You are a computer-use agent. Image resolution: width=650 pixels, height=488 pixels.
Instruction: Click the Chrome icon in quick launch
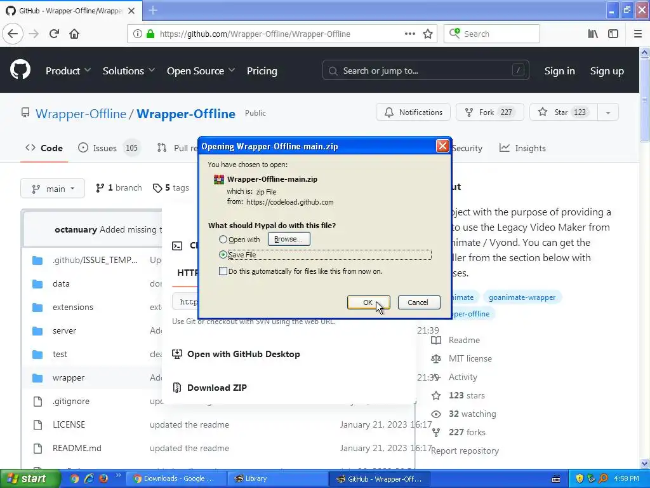(74, 478)
